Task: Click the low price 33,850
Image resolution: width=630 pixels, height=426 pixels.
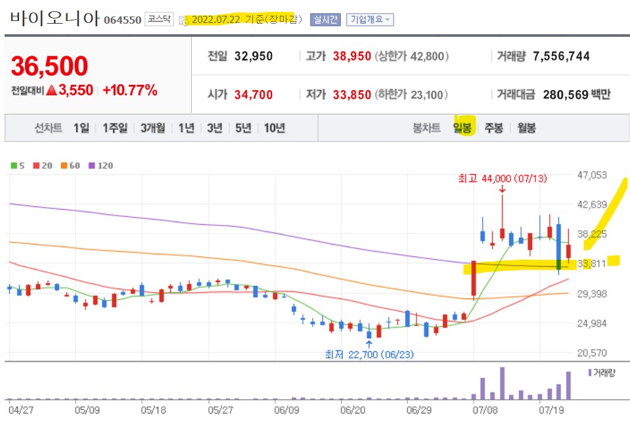Action: tap(352, 95)
